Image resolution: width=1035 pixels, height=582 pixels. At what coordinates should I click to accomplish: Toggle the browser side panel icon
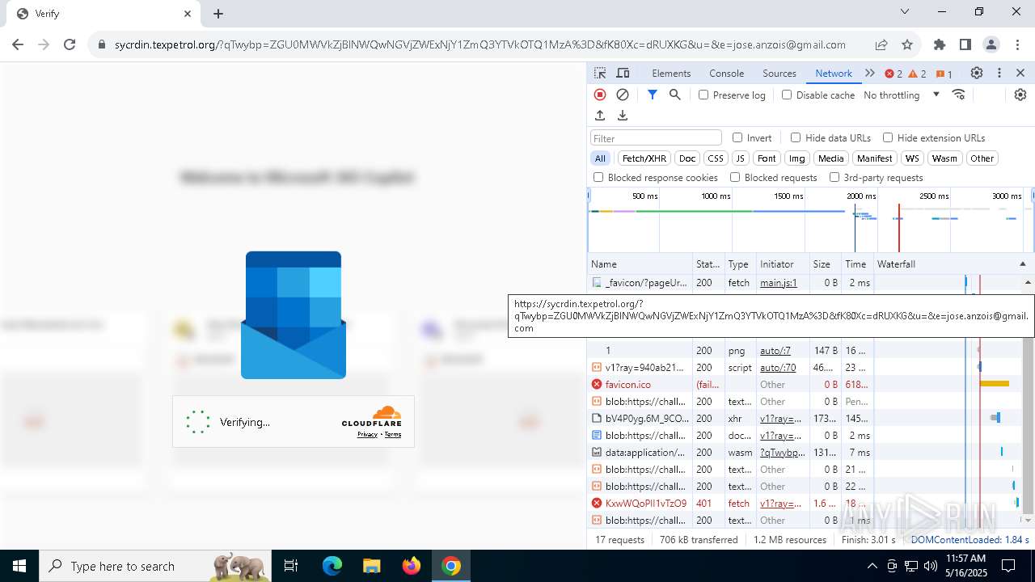[965, 44]
